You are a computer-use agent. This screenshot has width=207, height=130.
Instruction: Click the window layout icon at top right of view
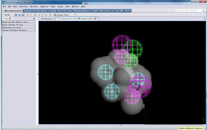[205, 19]
